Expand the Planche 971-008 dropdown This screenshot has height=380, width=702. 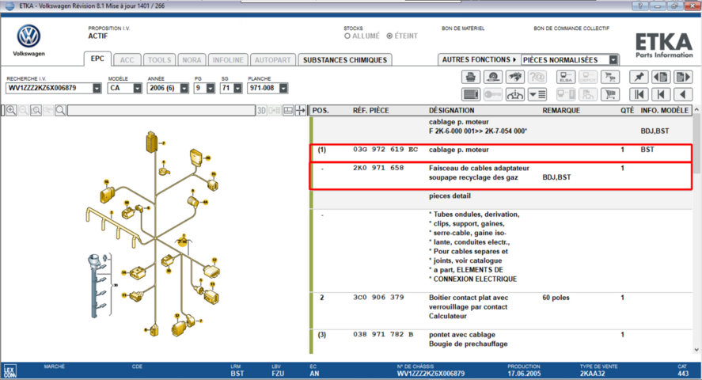point(283,88)
